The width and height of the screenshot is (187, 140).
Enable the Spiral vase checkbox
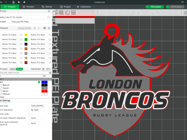(30, 114)
